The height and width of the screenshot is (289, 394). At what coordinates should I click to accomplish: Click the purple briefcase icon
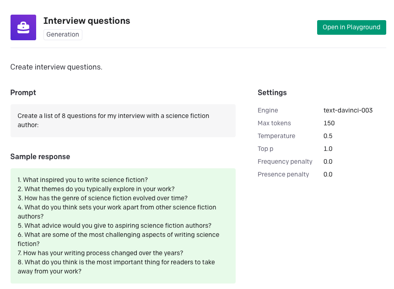(x=23, y=27)
